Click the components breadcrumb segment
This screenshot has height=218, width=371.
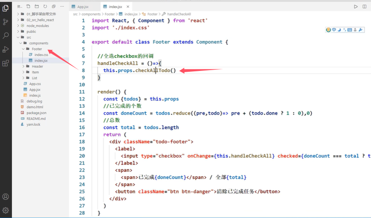click(x=91, y=14)
